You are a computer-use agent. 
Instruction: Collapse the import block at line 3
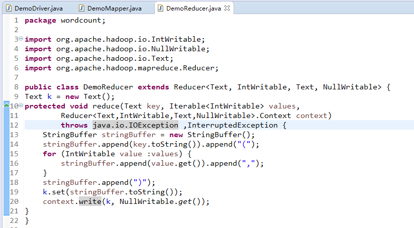pos(21,38)
